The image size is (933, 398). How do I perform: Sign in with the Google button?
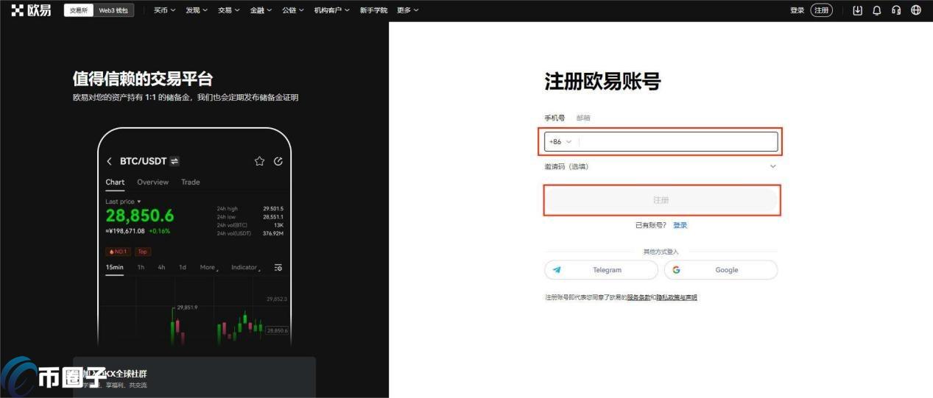721,270
